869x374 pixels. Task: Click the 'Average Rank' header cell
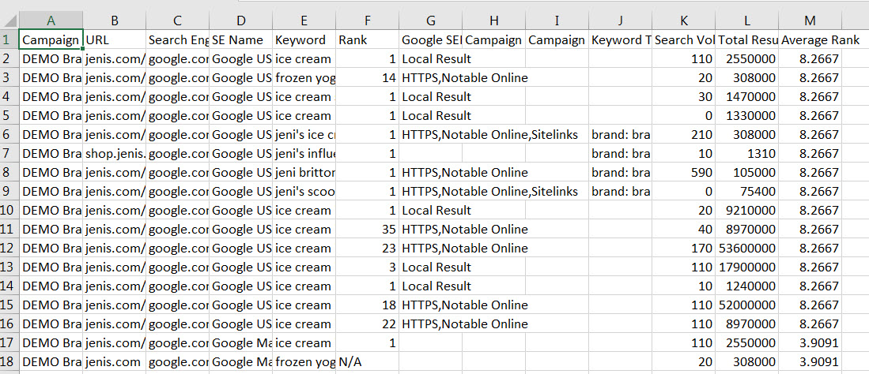coord(810,39)
